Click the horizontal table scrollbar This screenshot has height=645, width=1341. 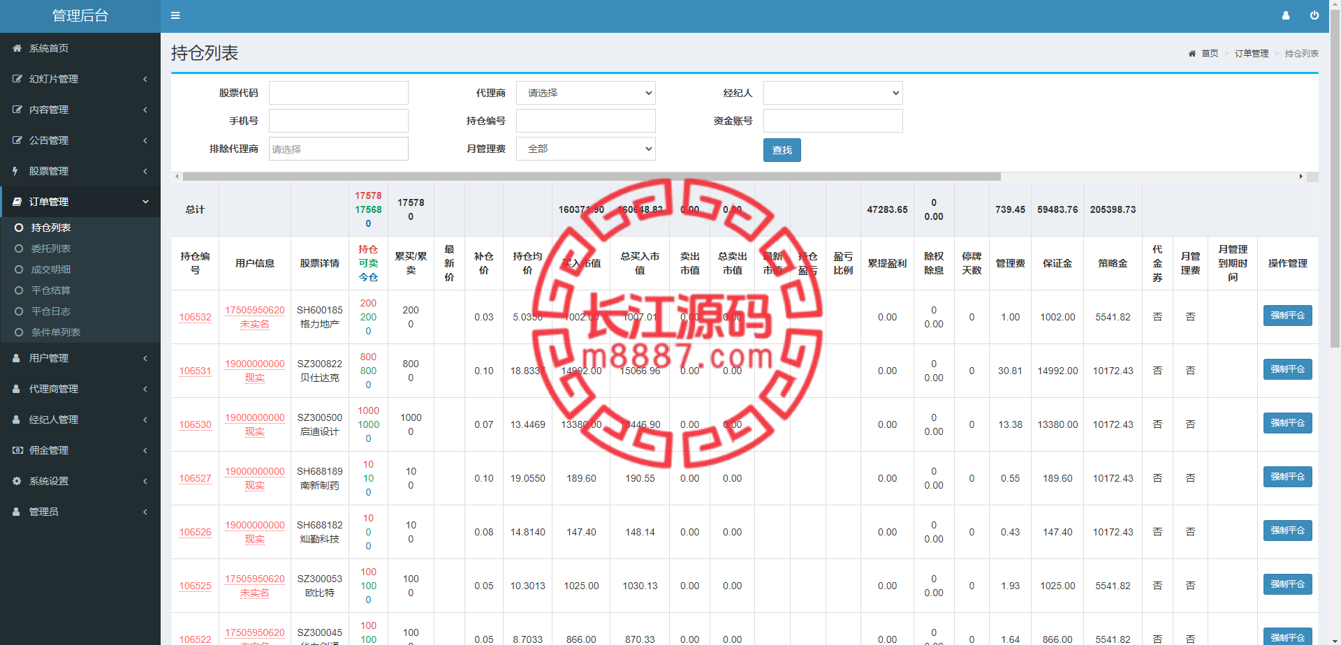(x=592, y=177)
